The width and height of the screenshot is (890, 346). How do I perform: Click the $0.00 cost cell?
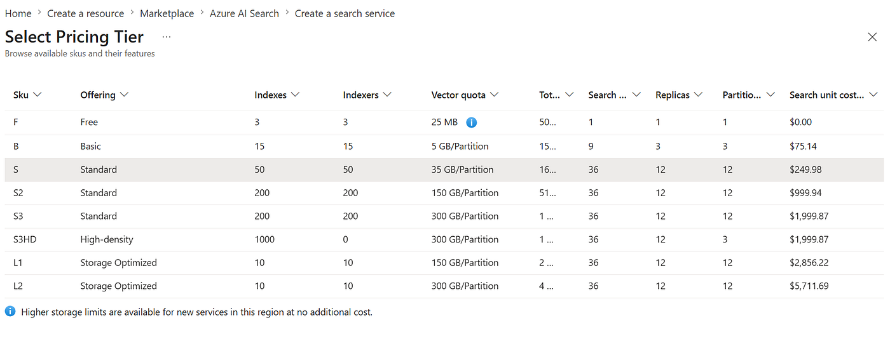coord(800,123)
